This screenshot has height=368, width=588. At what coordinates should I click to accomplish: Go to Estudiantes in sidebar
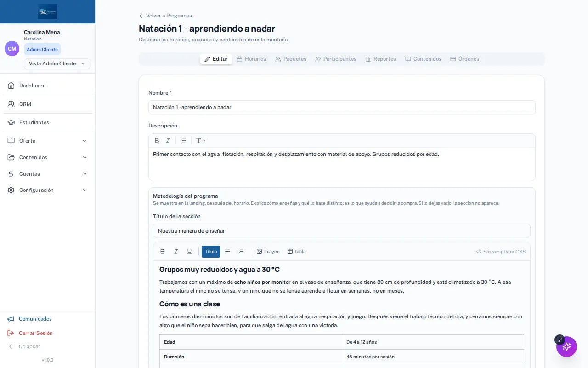click(x=48, y=122)
